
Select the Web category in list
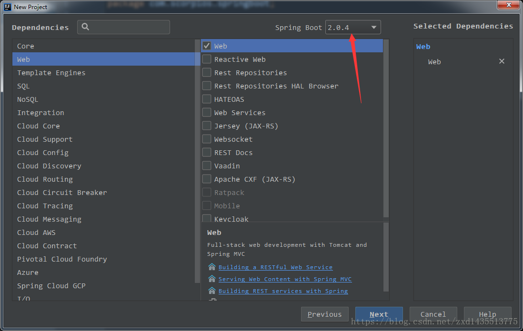[104, 59]
